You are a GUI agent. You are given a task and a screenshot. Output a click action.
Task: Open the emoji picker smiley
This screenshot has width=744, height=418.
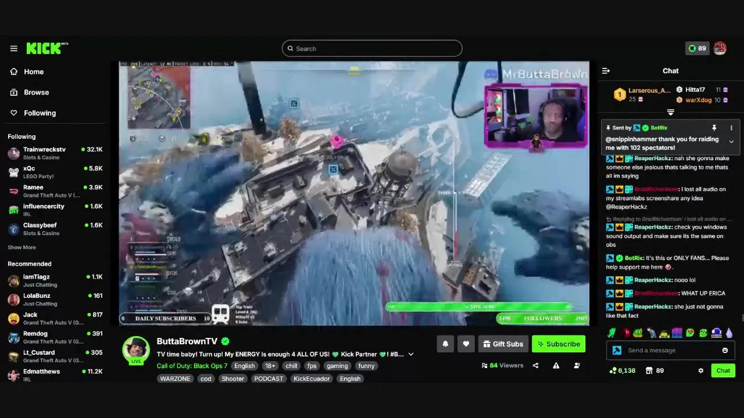725,350
